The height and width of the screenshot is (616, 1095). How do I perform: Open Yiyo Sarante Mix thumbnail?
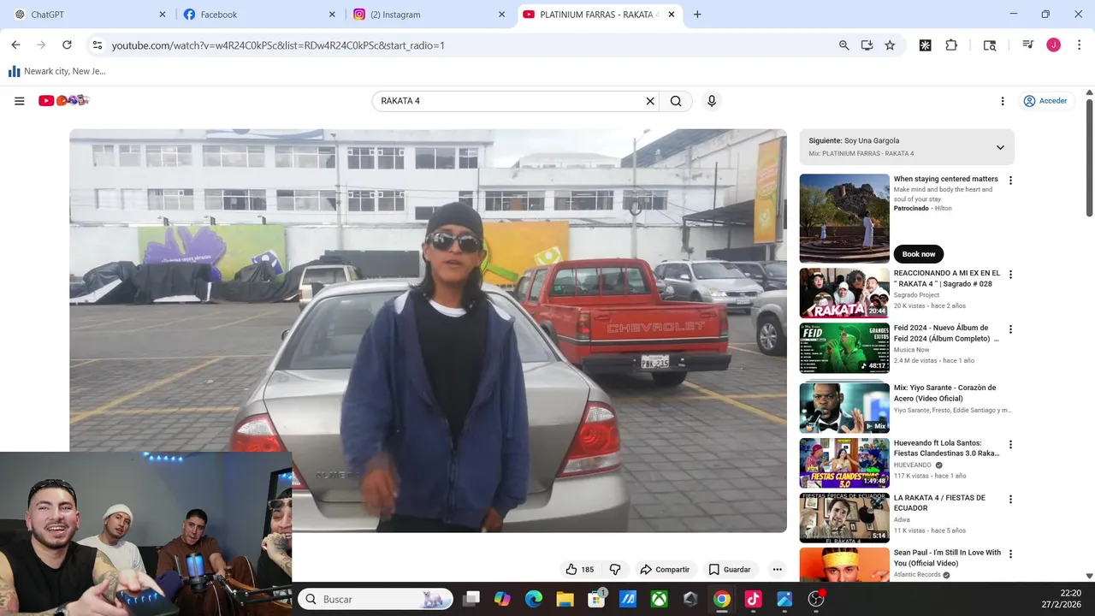pyautogui.click(x=844, y=408)
